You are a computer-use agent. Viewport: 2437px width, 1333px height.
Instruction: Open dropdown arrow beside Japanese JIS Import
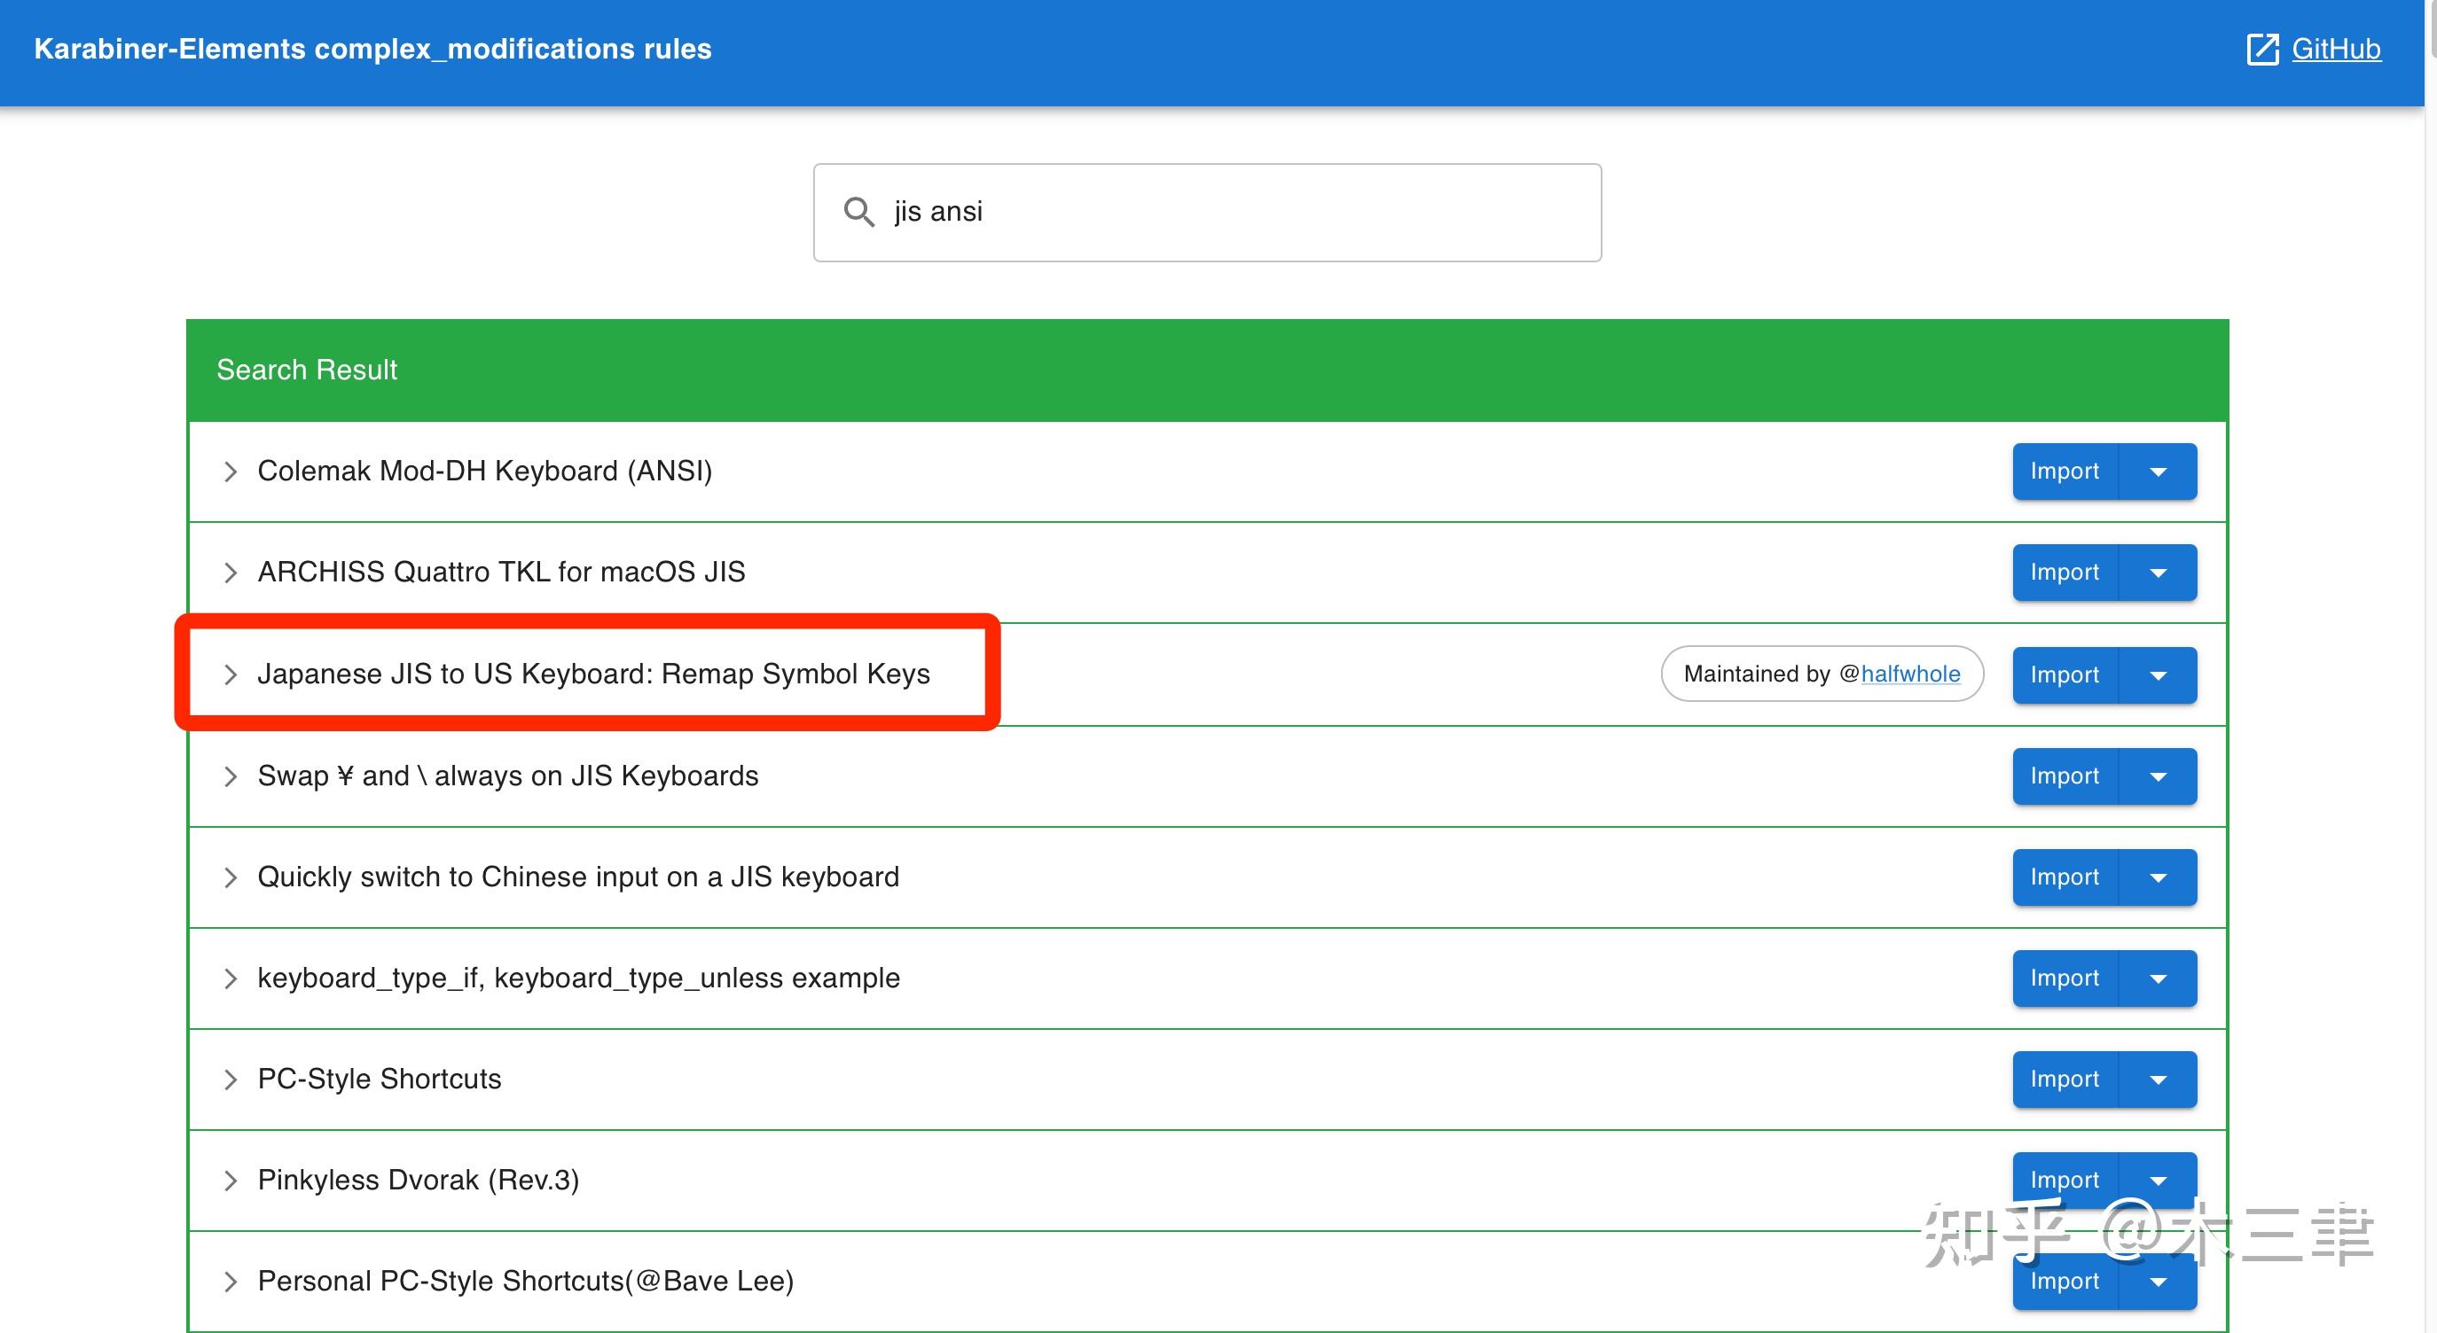click(x=2158, y=675)
